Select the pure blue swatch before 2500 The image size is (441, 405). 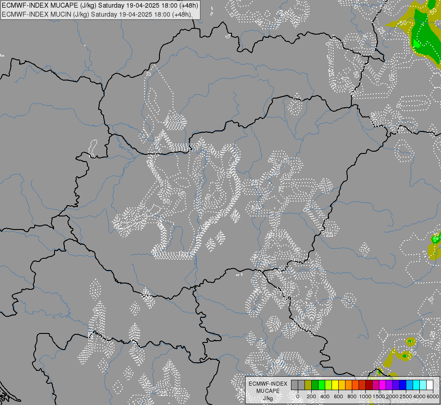coord(402,385)
